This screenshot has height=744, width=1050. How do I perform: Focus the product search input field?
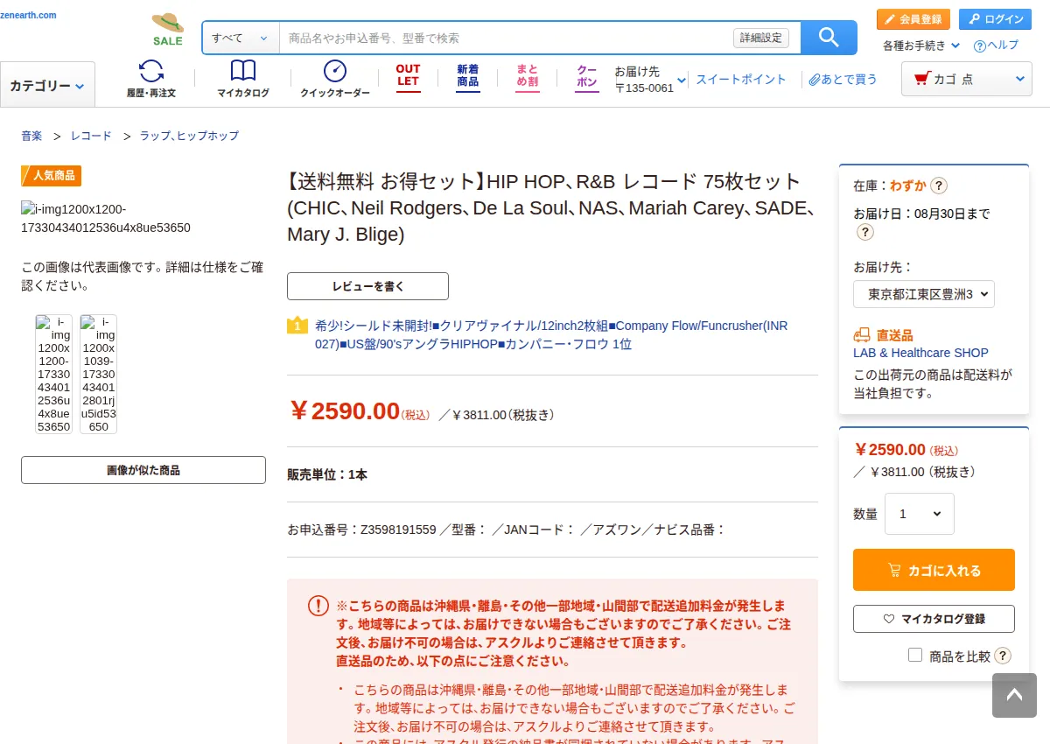pyautogui.click(x=506, y=38)
